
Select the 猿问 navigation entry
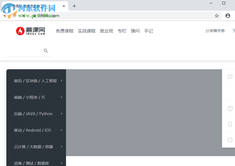point(135,31)
